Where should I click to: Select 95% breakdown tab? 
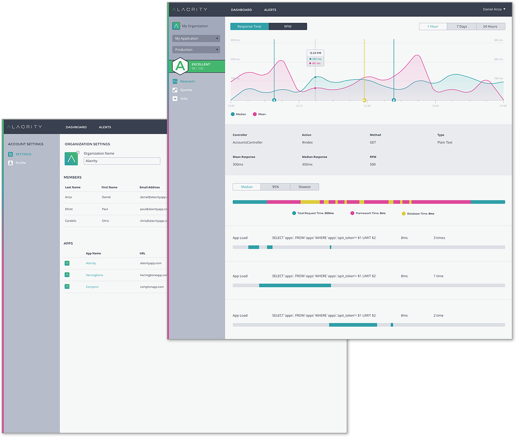pos(275,187)
